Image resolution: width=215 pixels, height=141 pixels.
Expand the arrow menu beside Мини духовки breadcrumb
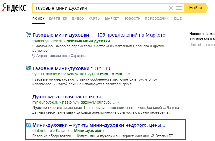pyautogui.click(x=104, y=131)
